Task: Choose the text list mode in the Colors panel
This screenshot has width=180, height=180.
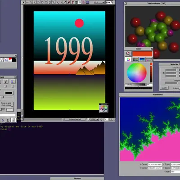Action: tap(149, 59)
